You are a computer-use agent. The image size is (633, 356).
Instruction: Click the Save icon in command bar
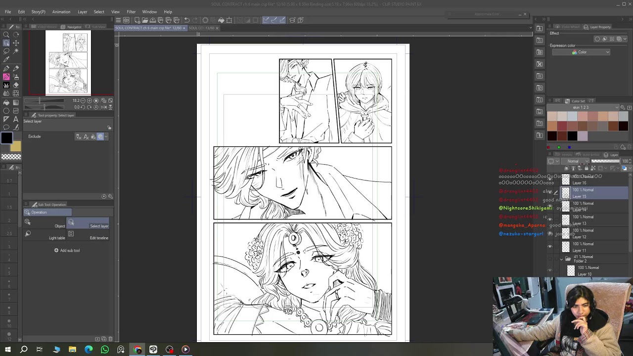point(153,20)
